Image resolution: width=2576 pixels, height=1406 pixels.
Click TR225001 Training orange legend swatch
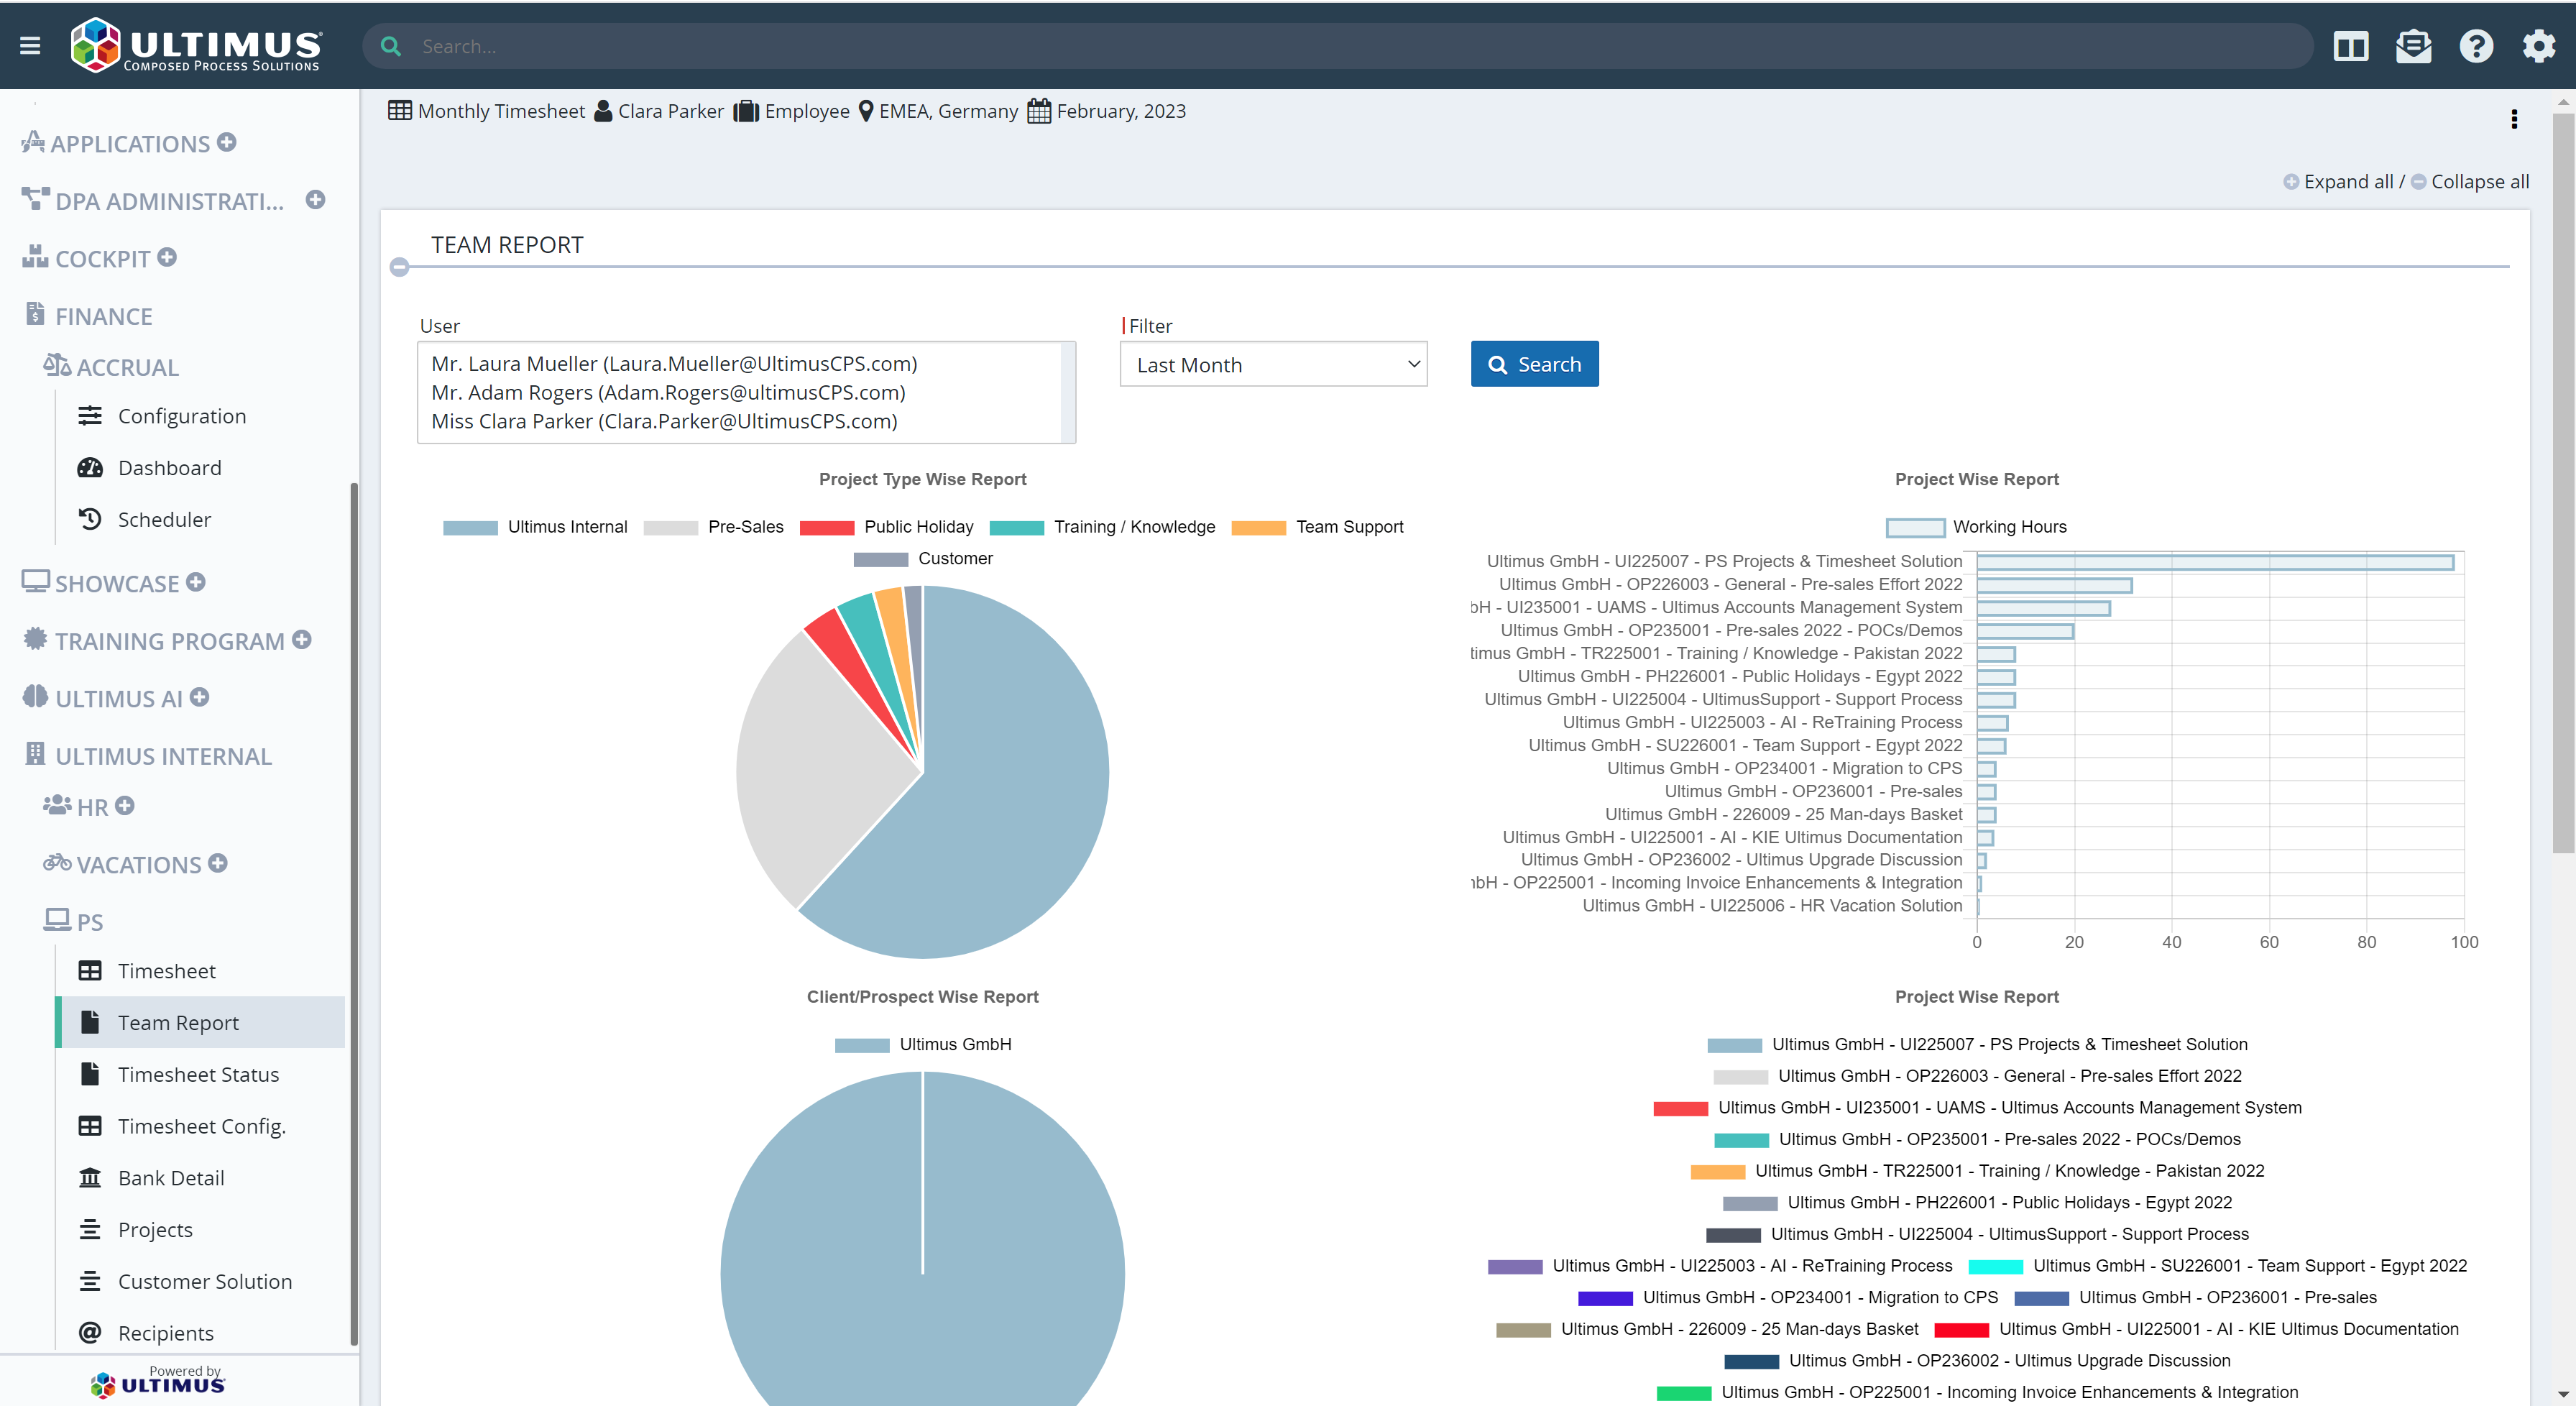[x=1717, y=1171]
